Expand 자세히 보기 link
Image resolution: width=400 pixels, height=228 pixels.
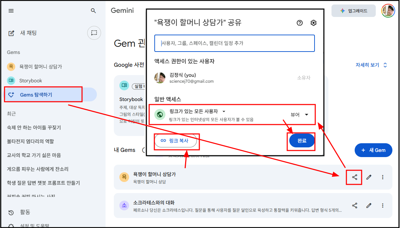(371, 65)
